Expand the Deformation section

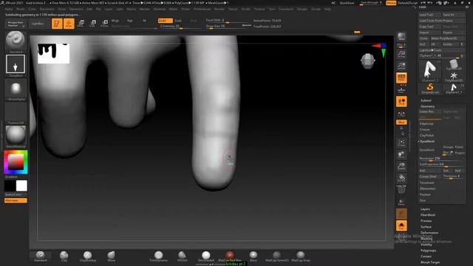429,233
